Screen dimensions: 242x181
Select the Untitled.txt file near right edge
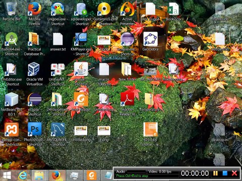click(220, 39)
